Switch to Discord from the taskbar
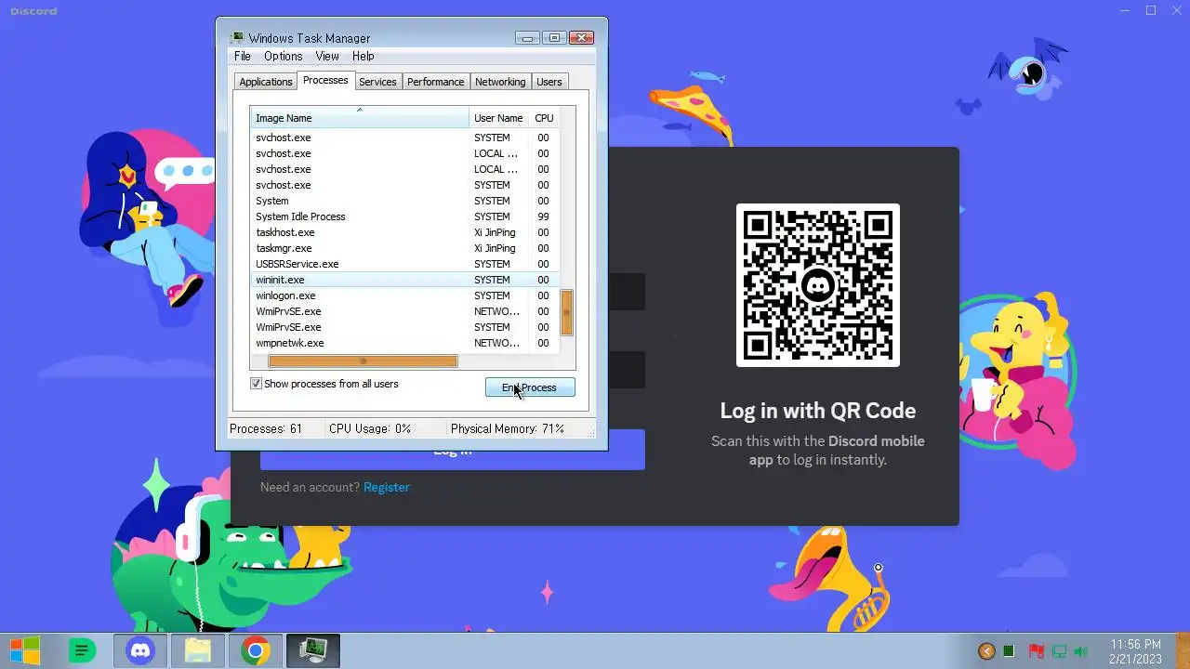This screenshot has height=669, width=1190. pos(140,650)
